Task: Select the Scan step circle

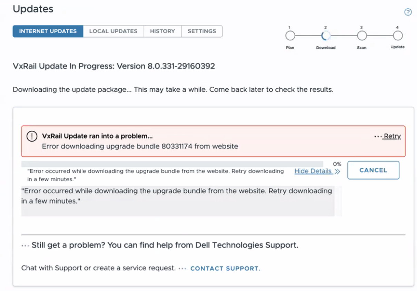Action: (361, 36)
